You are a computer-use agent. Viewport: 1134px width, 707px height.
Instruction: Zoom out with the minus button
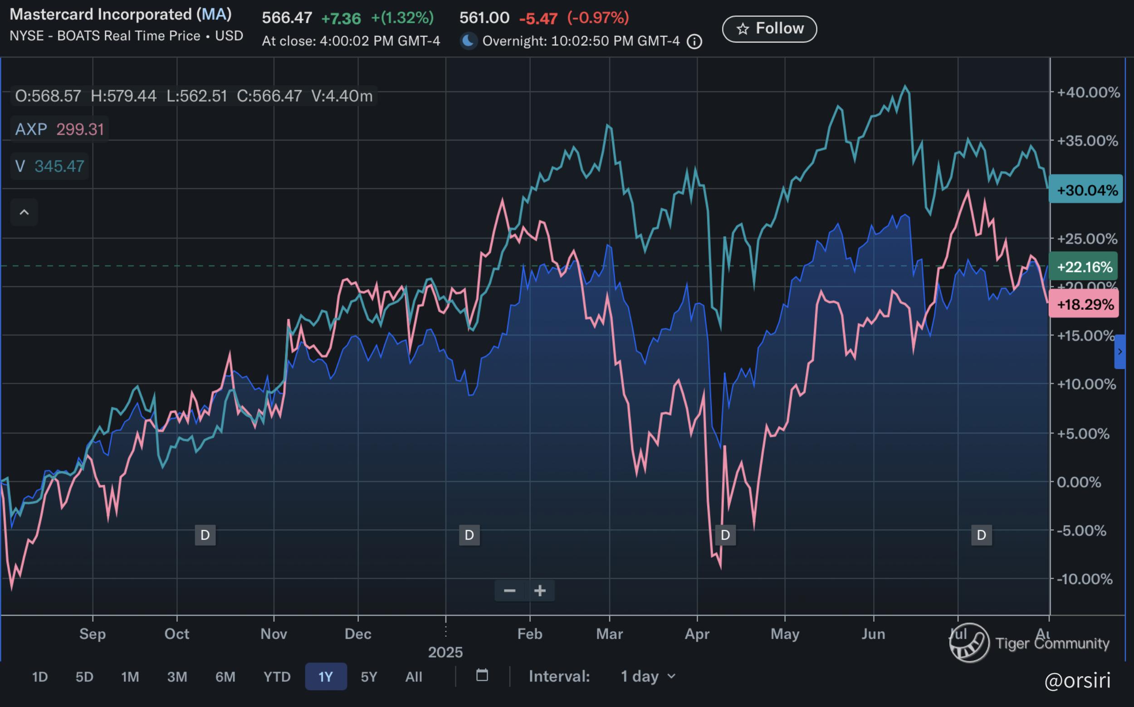(x=509, y=591)
